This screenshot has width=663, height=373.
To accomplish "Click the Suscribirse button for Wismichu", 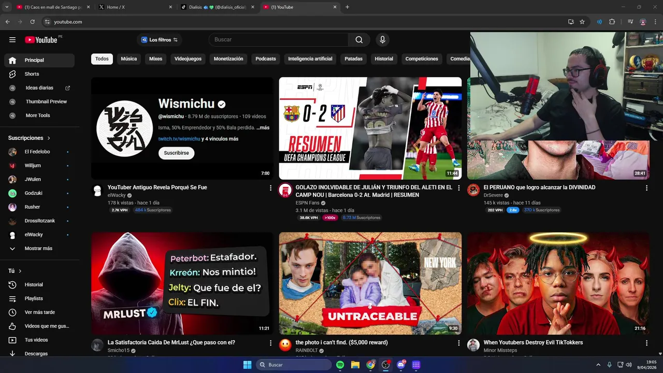I will tap(176, 153).
